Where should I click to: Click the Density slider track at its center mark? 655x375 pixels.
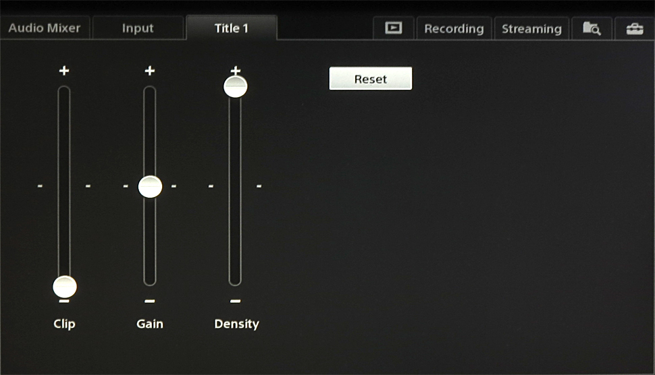pos(235,185)
